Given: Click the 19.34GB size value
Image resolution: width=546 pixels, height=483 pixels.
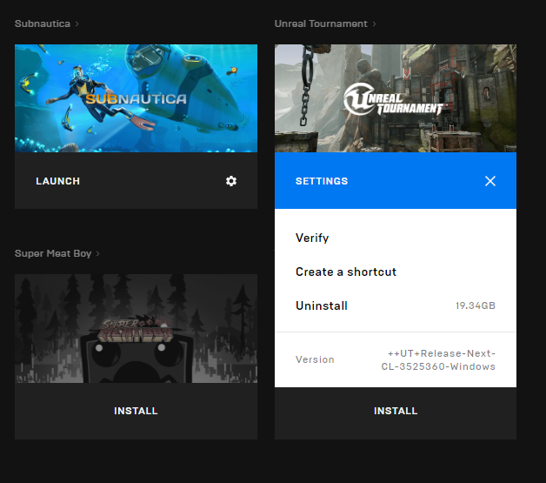Looking at the screenshot, I should click(x=476, y=305).
